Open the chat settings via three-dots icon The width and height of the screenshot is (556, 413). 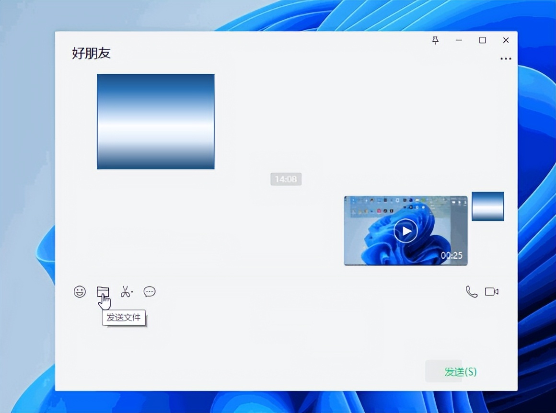click(x=506, y=58)
